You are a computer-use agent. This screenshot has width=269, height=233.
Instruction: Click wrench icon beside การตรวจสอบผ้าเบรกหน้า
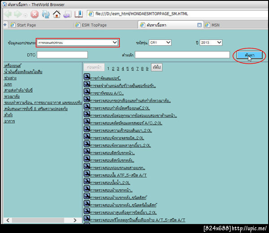pyautogui.click(x=87, y=189)
